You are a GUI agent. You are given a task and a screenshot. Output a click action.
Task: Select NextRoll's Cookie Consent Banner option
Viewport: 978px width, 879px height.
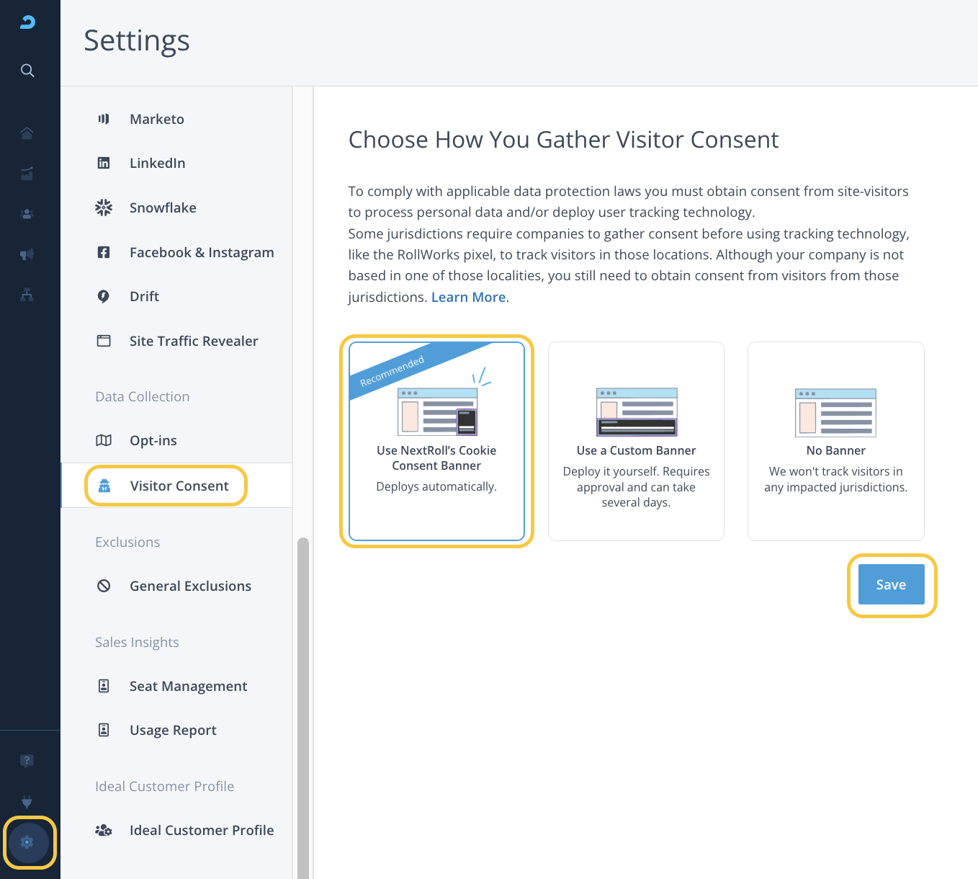(x=436, y=441)
